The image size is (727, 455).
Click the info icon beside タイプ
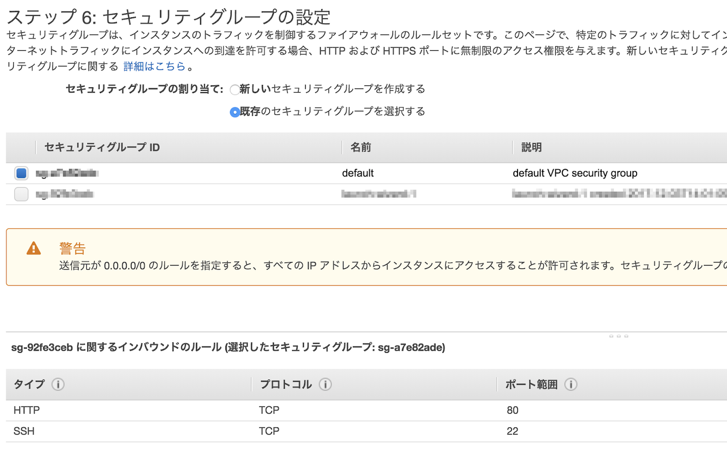tap(58, 384)
